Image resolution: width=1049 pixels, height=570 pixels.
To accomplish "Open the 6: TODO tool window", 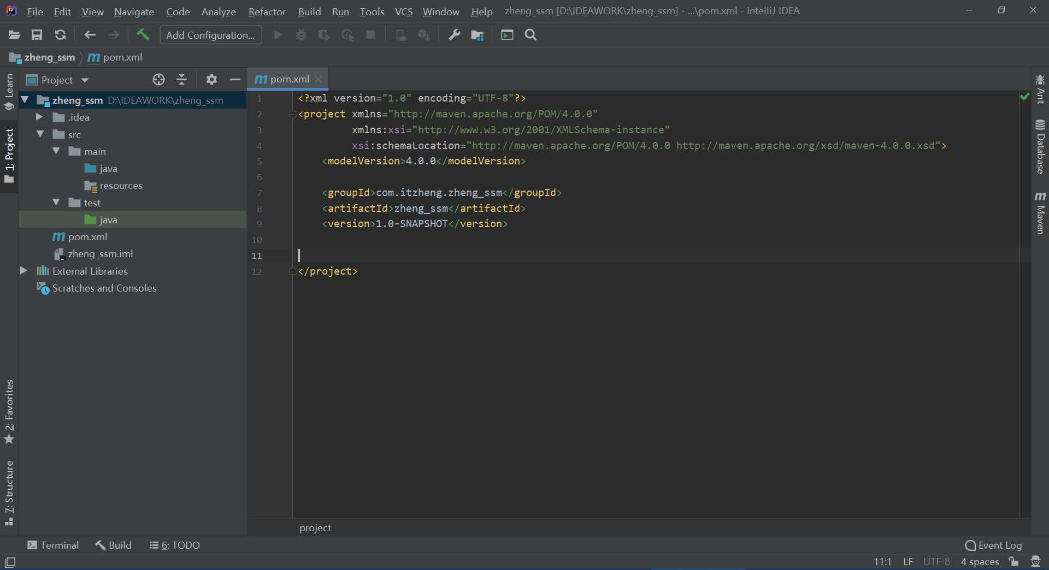I will click(x=175, y=545).
